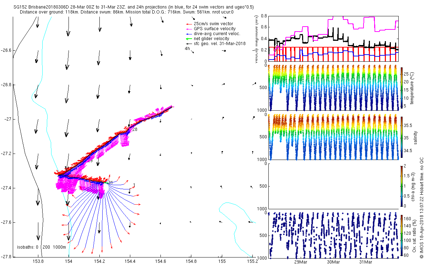
Task: Click the '30Mar' date tick label
Action: (333, 262)
